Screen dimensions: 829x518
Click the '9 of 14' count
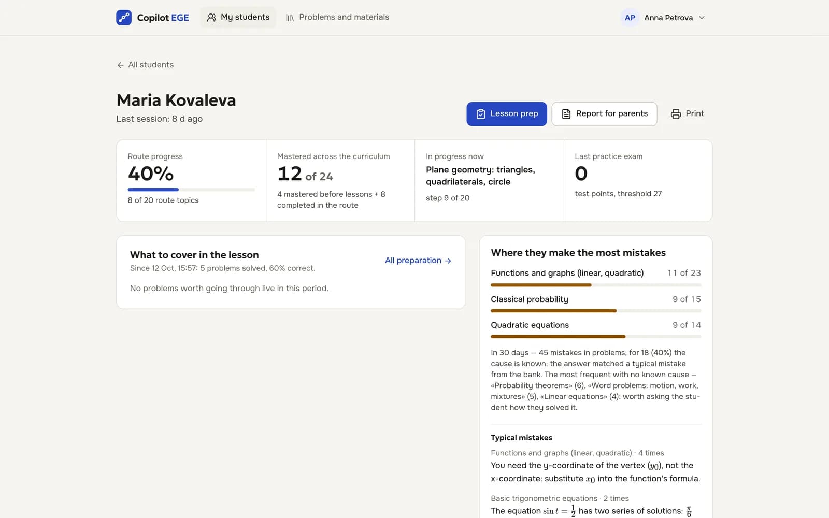click(687, 325)
